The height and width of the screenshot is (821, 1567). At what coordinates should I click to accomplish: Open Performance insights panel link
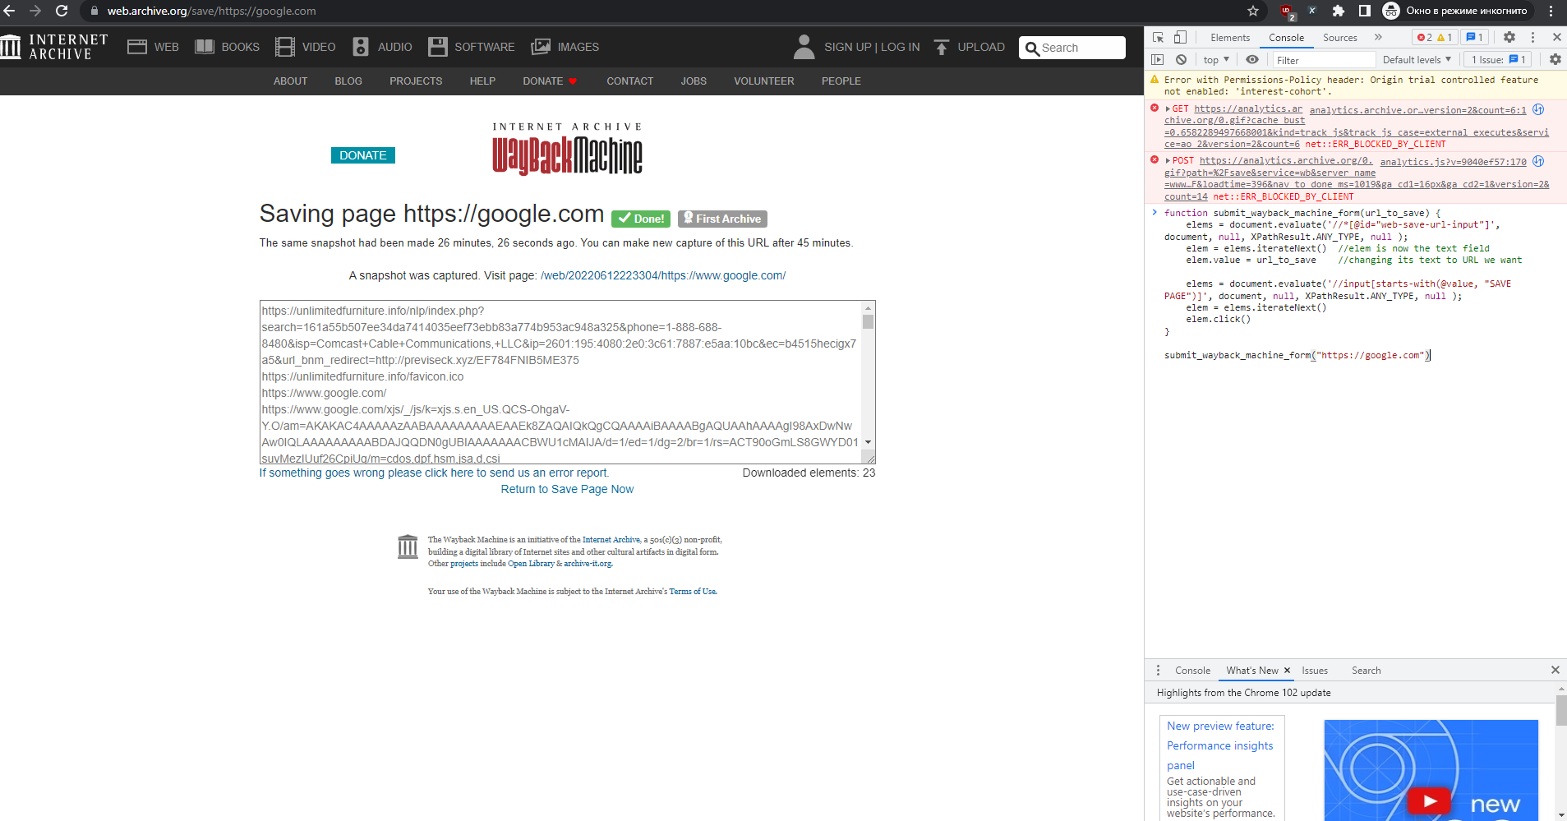click(1220, 745)
